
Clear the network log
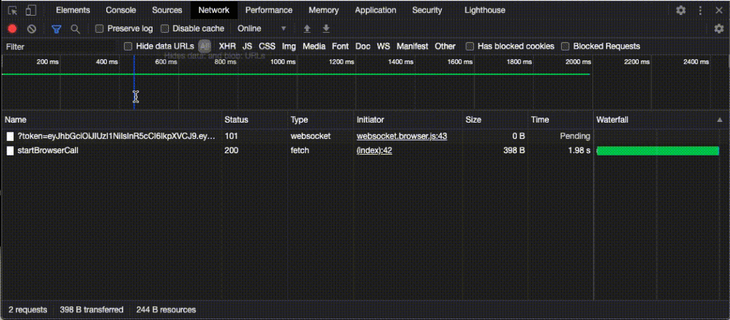pyautogui.click(x=31, y=29)
